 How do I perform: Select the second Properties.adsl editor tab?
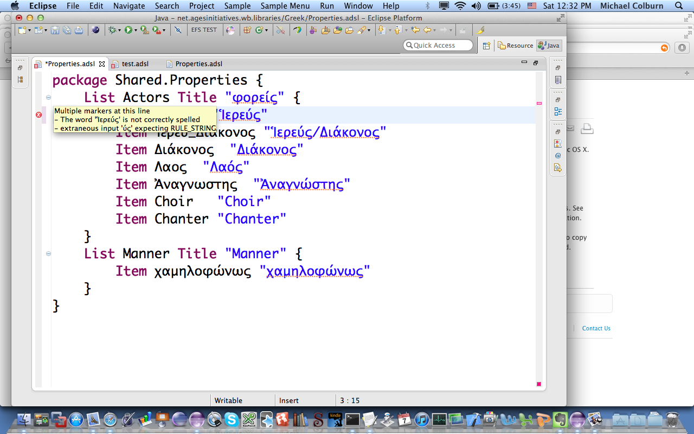[194, 63]
